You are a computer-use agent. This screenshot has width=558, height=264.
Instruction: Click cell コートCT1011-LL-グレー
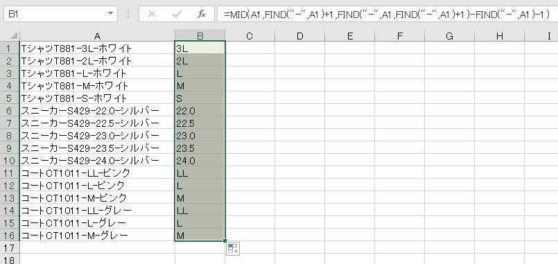pyautogui.click(x=97, y=210)
